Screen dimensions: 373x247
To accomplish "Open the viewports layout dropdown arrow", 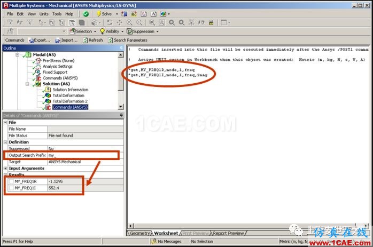I will click(229, 23).
